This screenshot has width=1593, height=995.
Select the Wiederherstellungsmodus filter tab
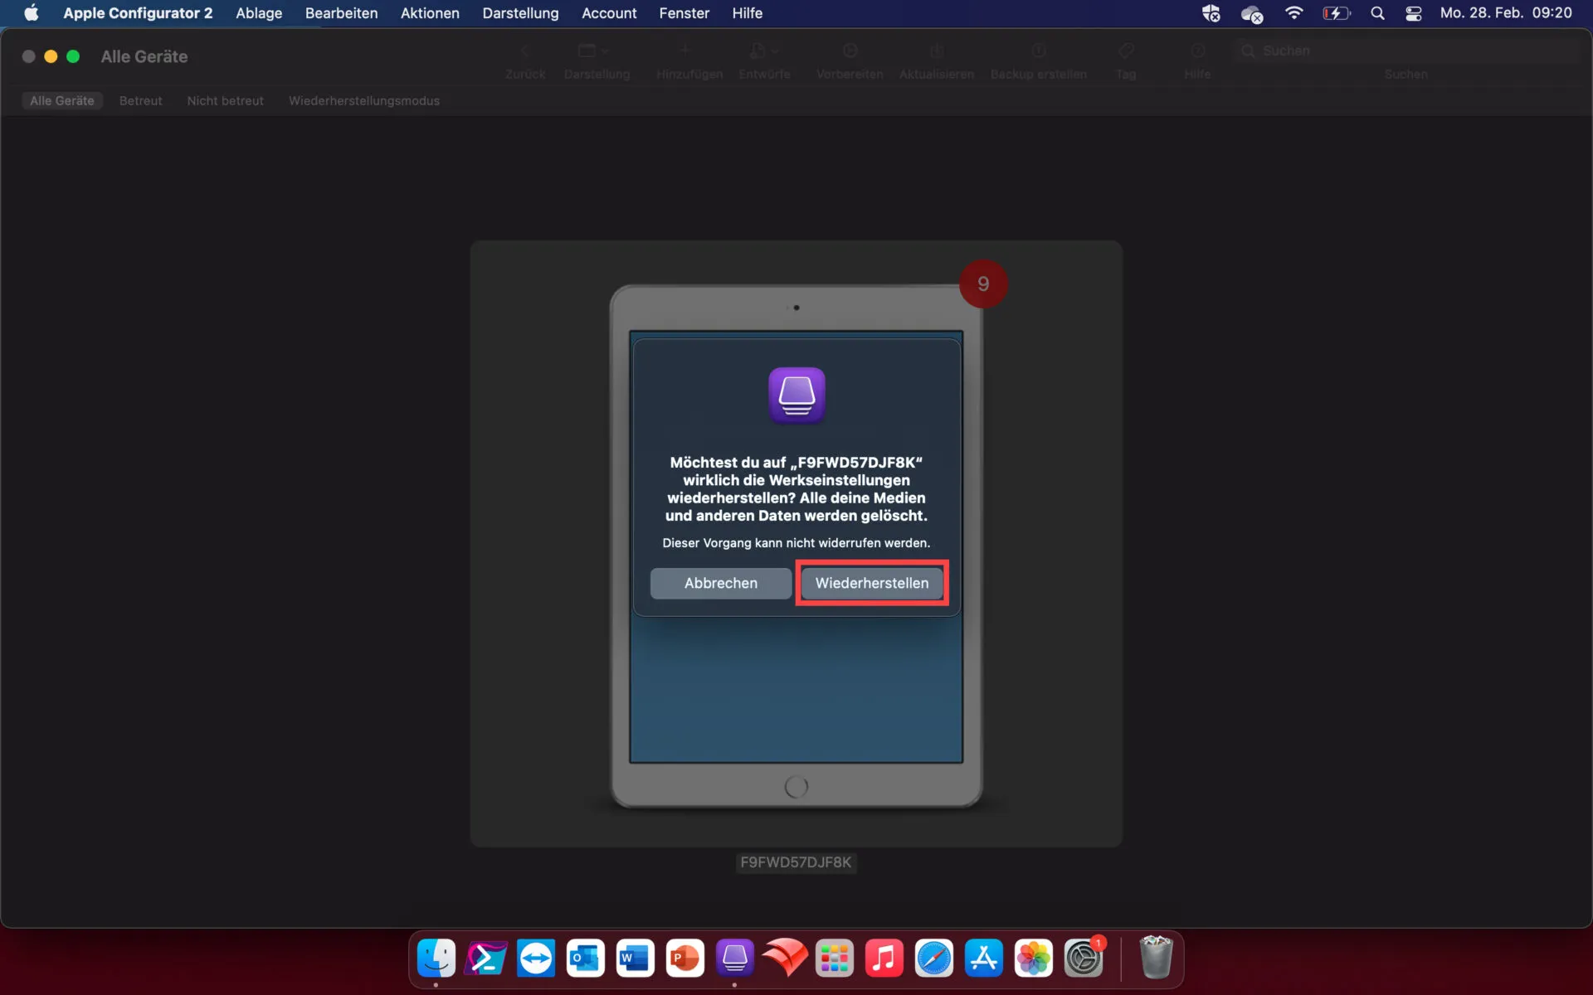[363, 100]
